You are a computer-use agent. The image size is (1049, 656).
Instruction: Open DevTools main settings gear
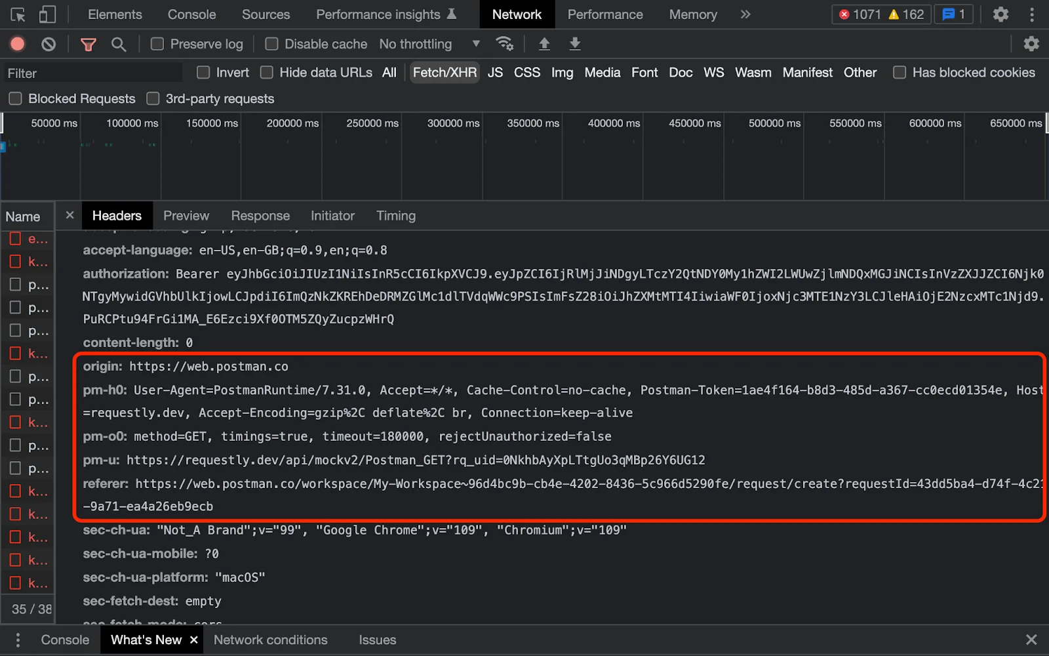1000,14
